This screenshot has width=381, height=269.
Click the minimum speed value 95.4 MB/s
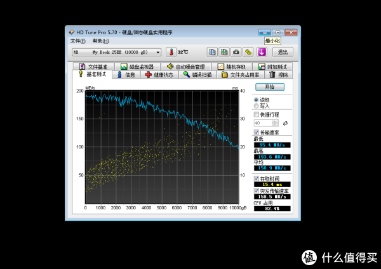(x=272, y=145)
